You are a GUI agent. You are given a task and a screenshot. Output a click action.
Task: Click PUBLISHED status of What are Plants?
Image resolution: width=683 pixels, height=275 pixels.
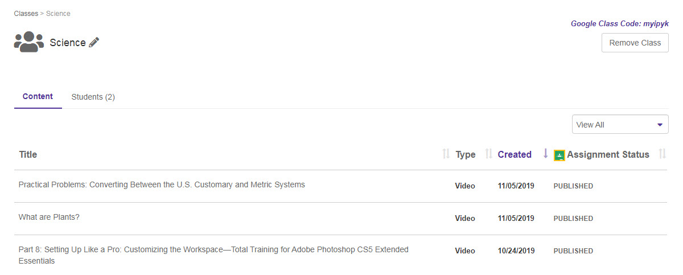(573, 219)
